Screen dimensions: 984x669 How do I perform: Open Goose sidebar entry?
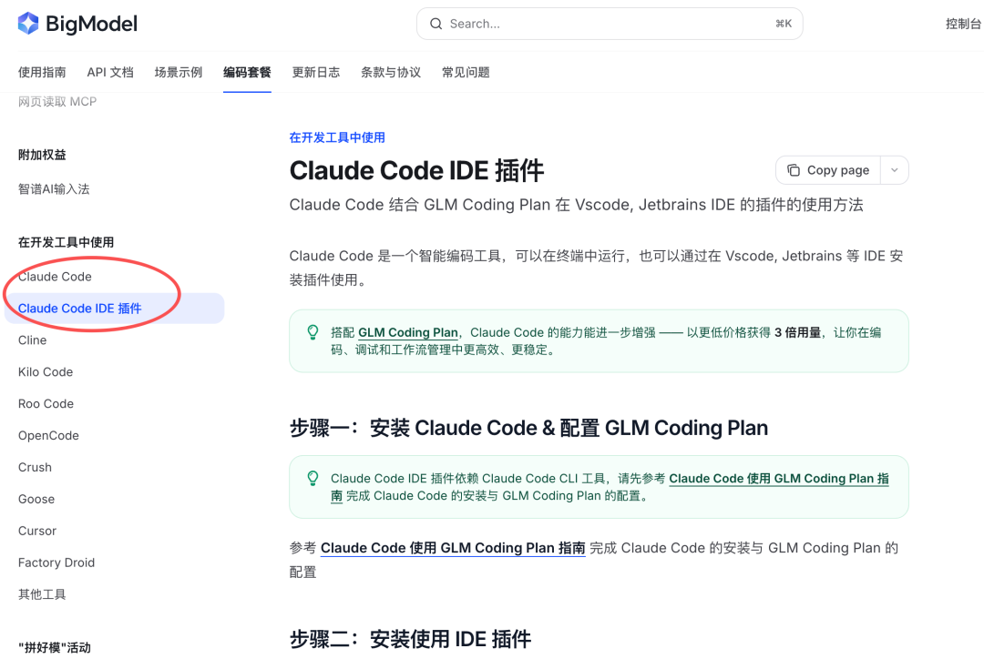tap(36, 499)
